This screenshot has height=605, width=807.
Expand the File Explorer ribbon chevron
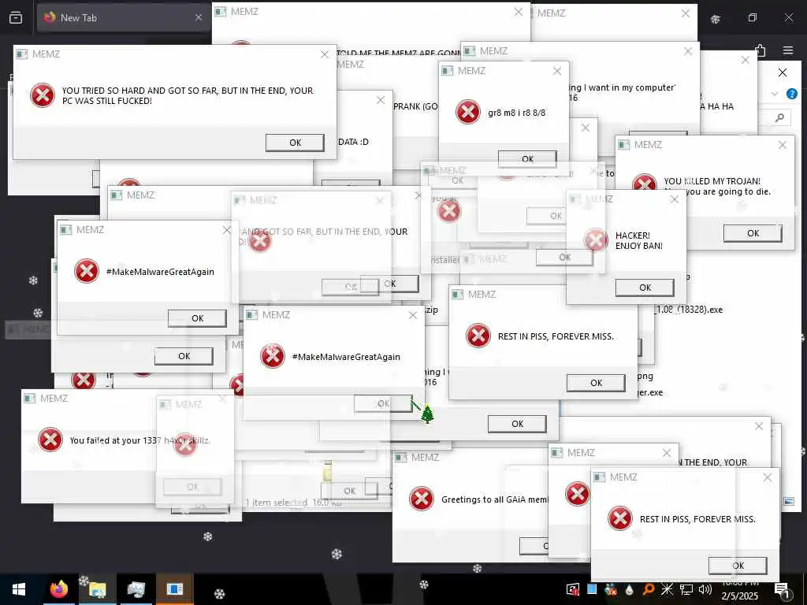[x=775, y=94]
